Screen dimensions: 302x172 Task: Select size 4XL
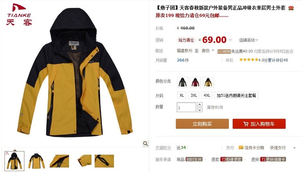click(207, 95)
